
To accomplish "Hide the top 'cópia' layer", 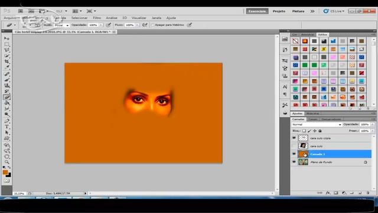I will point(294,138).
